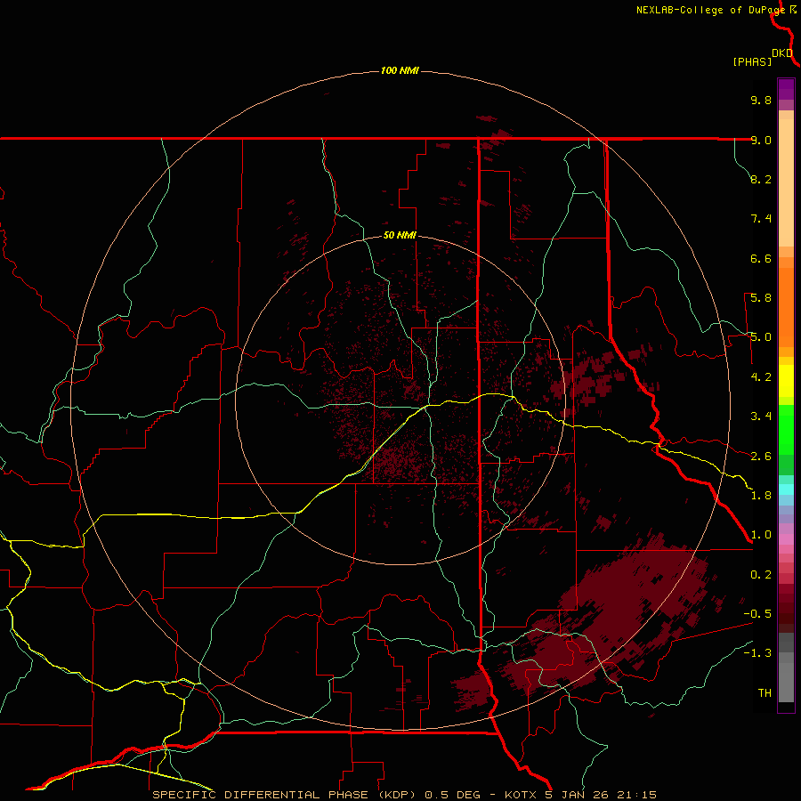The height and width of the screenshot is (801, 801).
Task: Pick the light peach band of the color bar
Action: [786, 182]
